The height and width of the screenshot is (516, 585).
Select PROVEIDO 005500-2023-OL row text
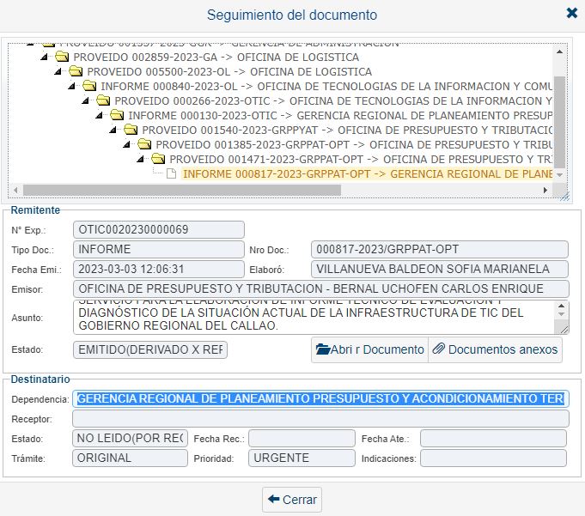pyautogui.click(x=229, y=71)
